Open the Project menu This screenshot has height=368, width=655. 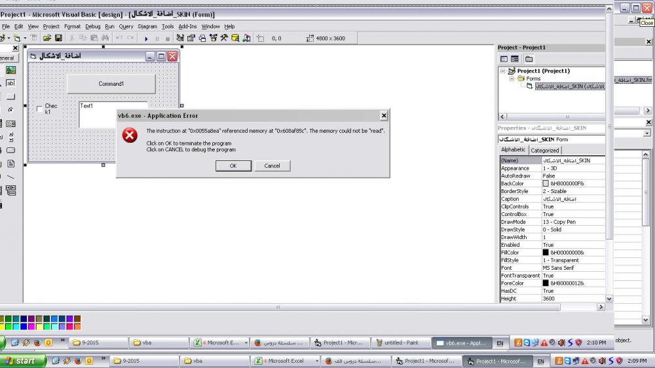click(51, 26)
